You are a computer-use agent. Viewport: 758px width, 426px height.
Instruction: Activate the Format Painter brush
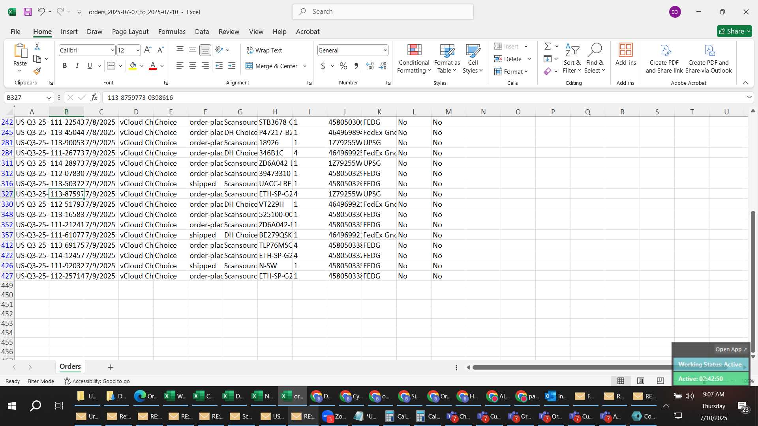pos(37,71)
